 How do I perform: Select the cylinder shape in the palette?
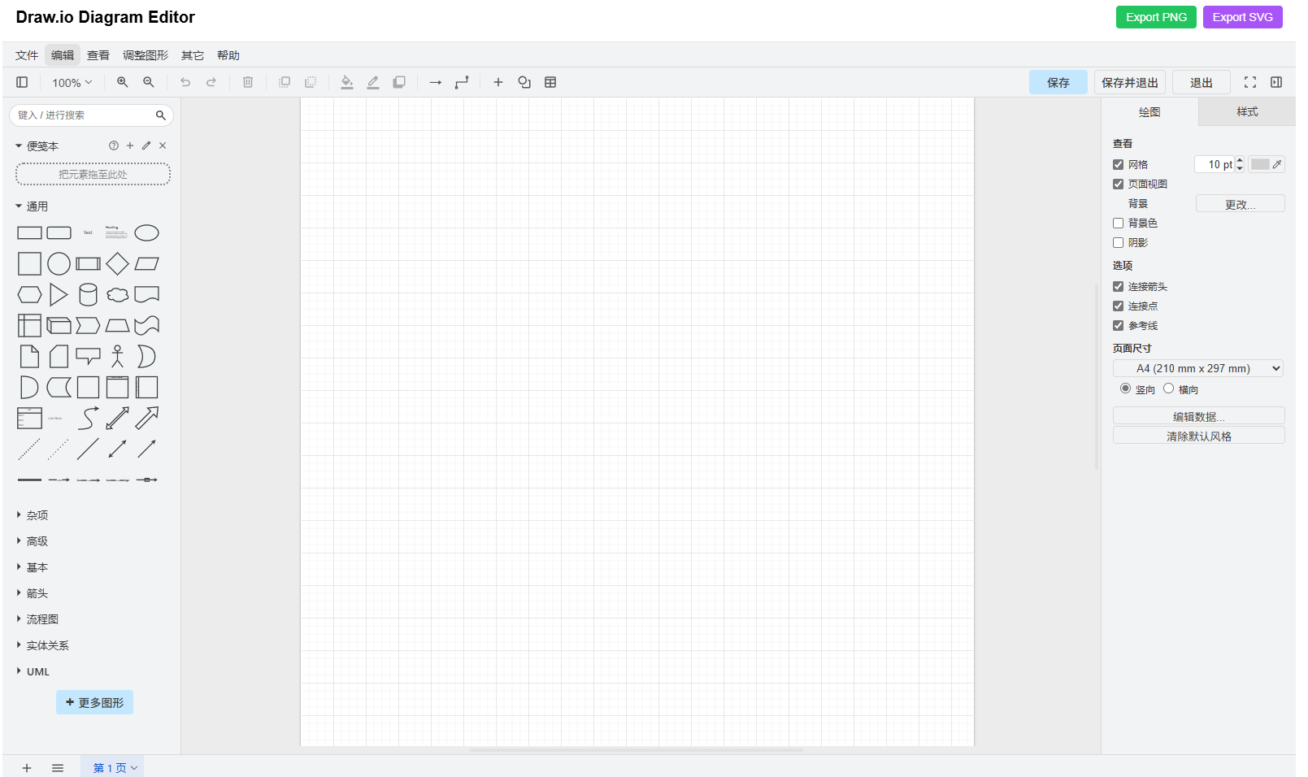(x=88, y=294)
